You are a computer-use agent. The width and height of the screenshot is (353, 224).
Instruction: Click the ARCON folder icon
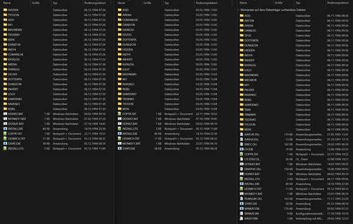pos(242,21)
